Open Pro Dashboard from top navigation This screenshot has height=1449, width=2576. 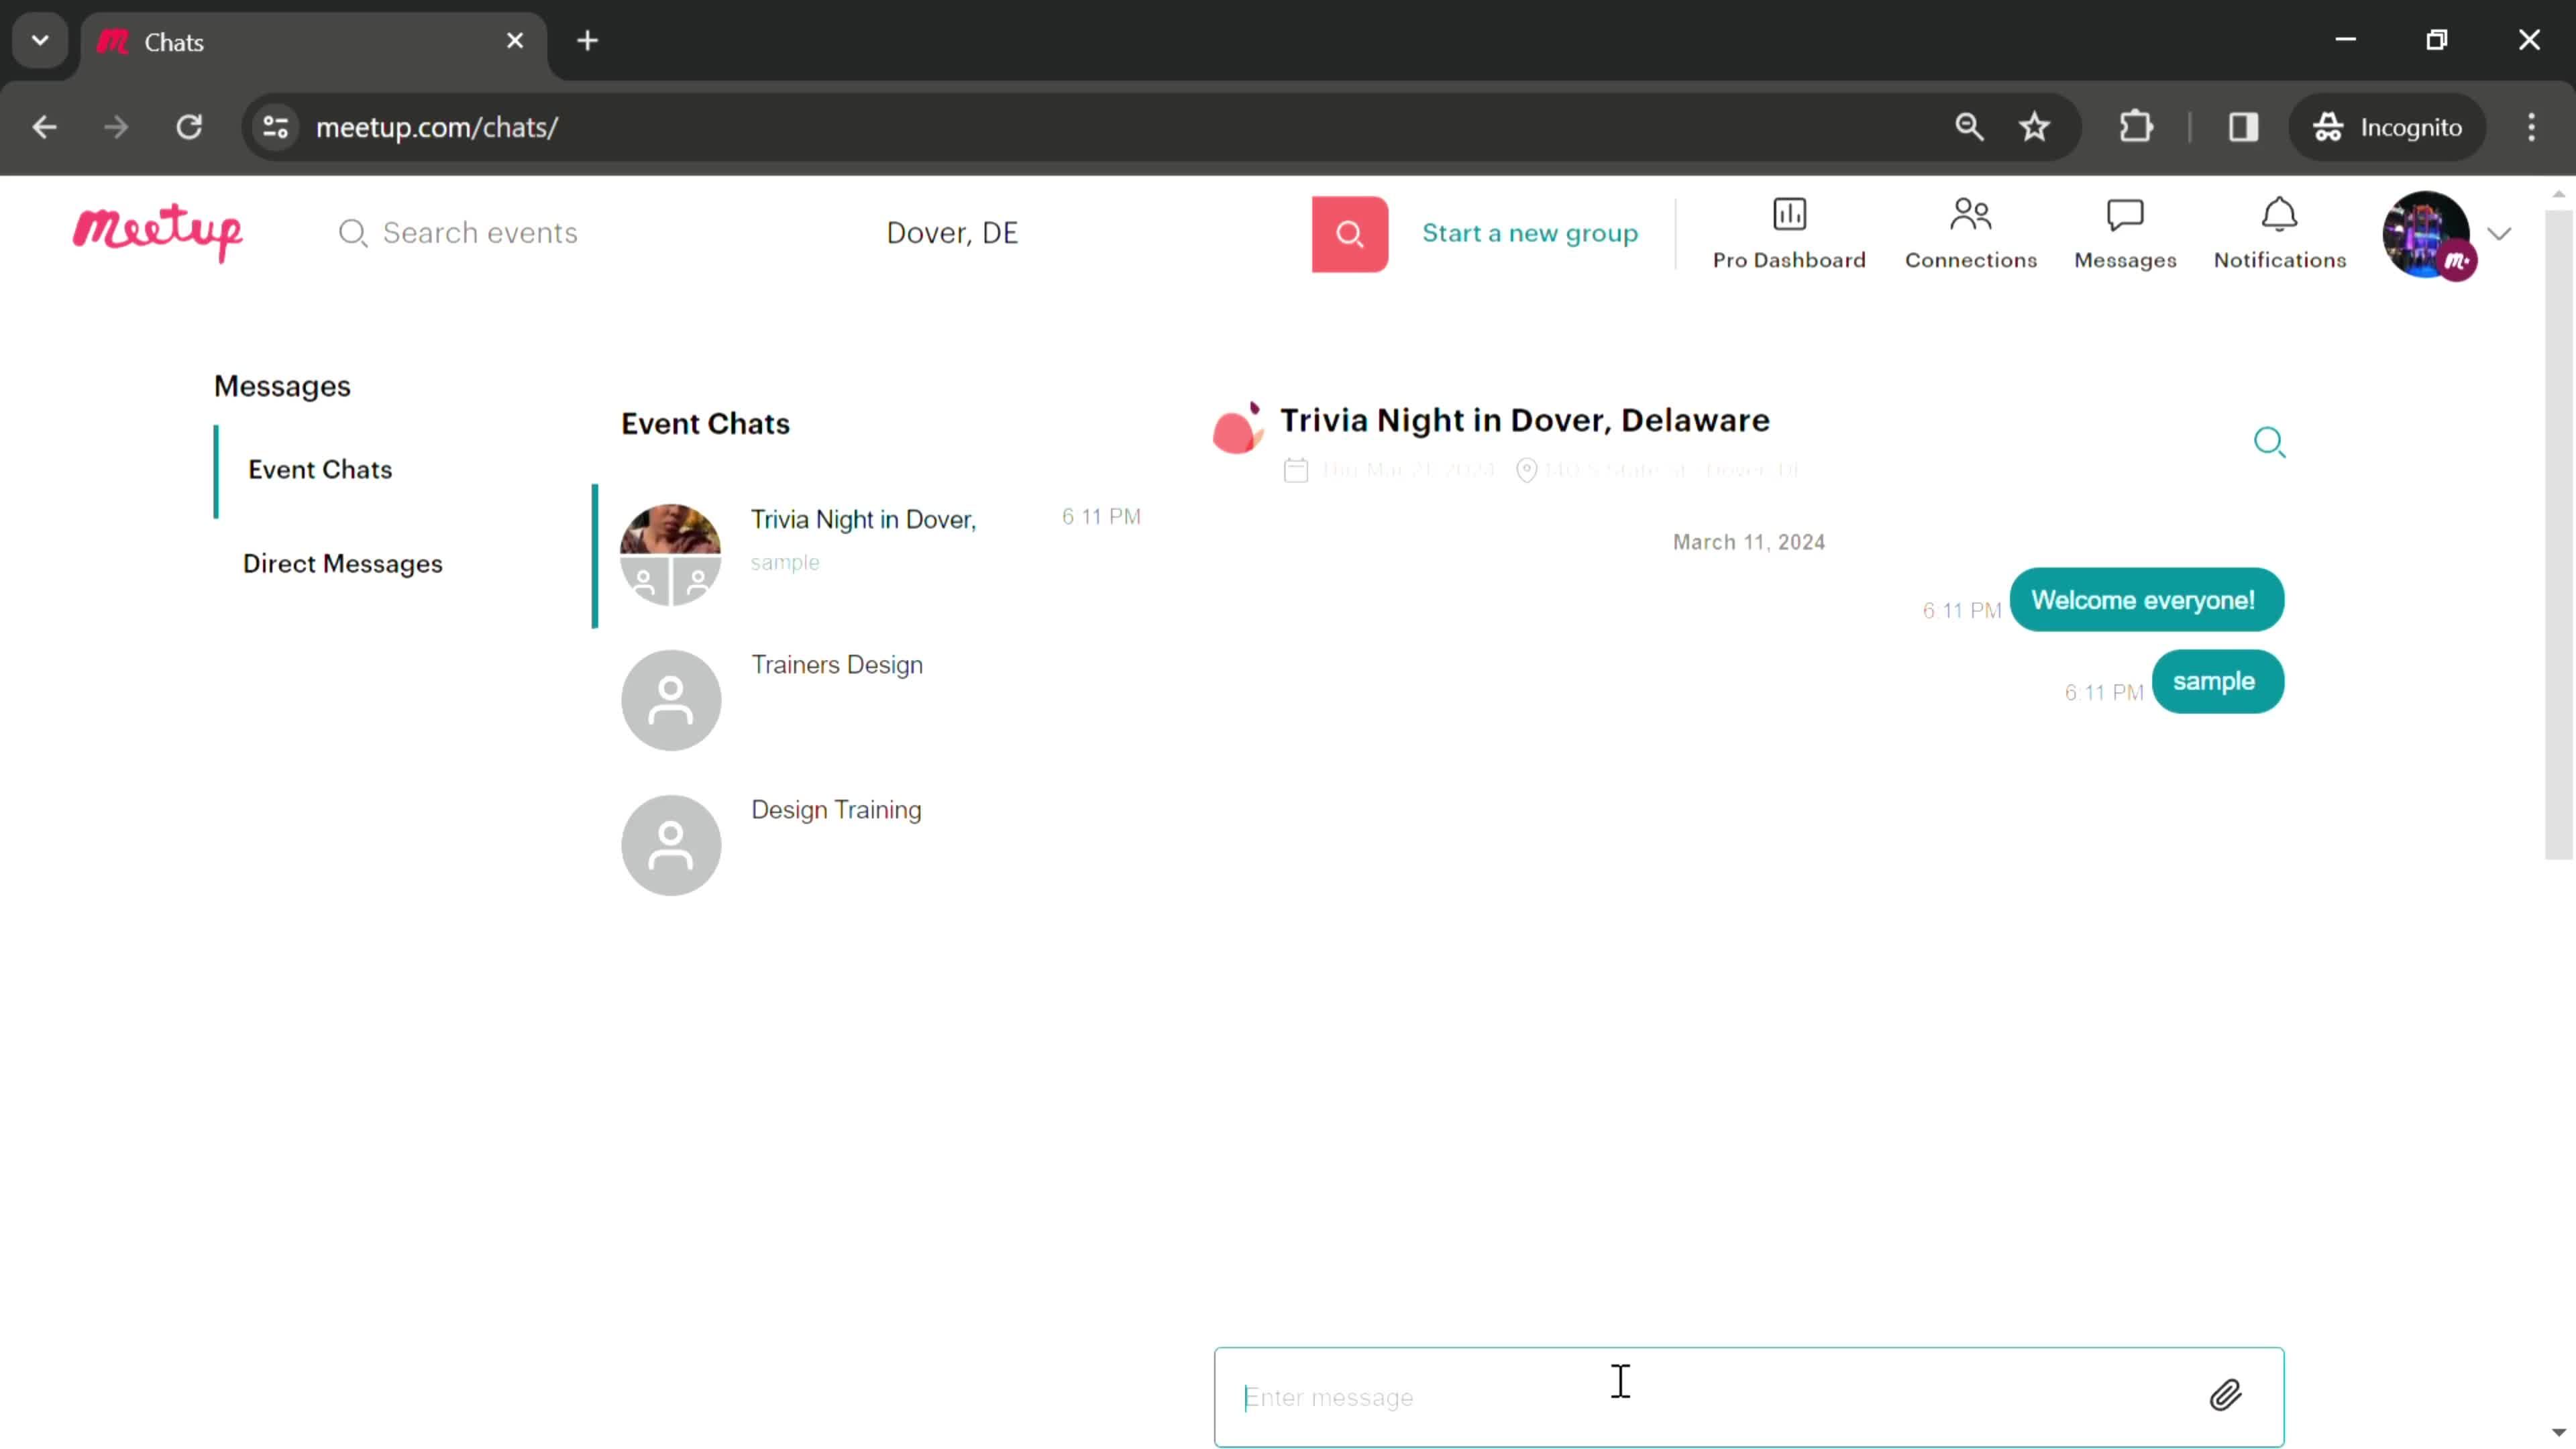pyautogui.click(x=1788, y=231)
